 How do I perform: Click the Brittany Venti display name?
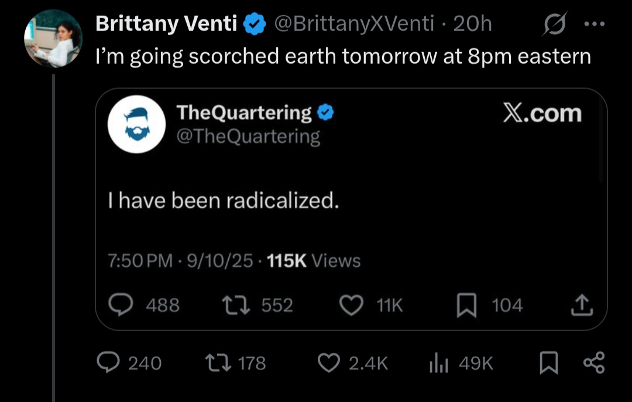click(166, 23)
